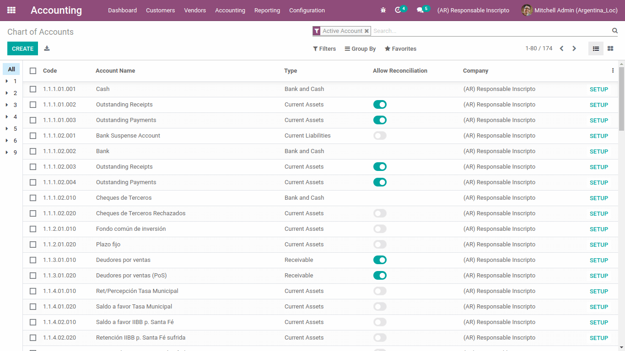Image resolution: width=625 pixels, height=351 pixels.
Task: Open the Favorites dropdown
Action: pyautogui.click(x=400, y=49)
